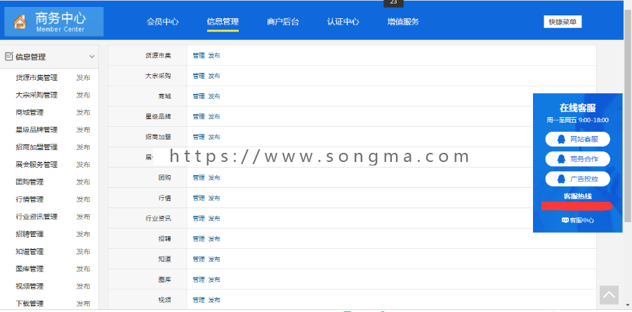This screenshot has width=632, height=312.
Task: Click the page vertical scrollbar thumb
Action: click(628, 115)
